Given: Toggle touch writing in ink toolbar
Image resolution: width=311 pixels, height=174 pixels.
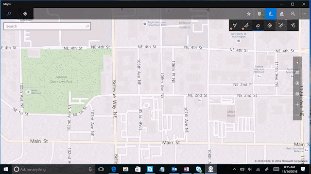Looking at the screenshot, I should pyautogui.click(x=293, y=26).
